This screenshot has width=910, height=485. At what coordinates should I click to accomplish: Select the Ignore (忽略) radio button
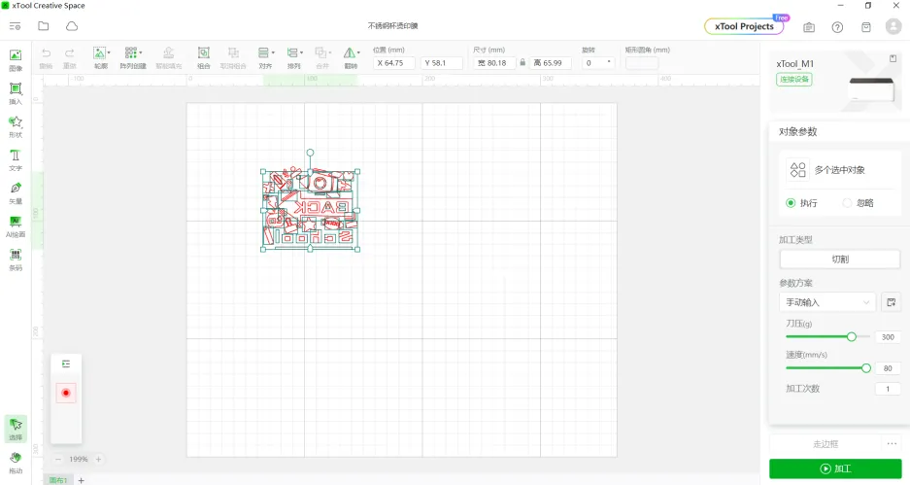pyautogui.click(x=847, y=203)
